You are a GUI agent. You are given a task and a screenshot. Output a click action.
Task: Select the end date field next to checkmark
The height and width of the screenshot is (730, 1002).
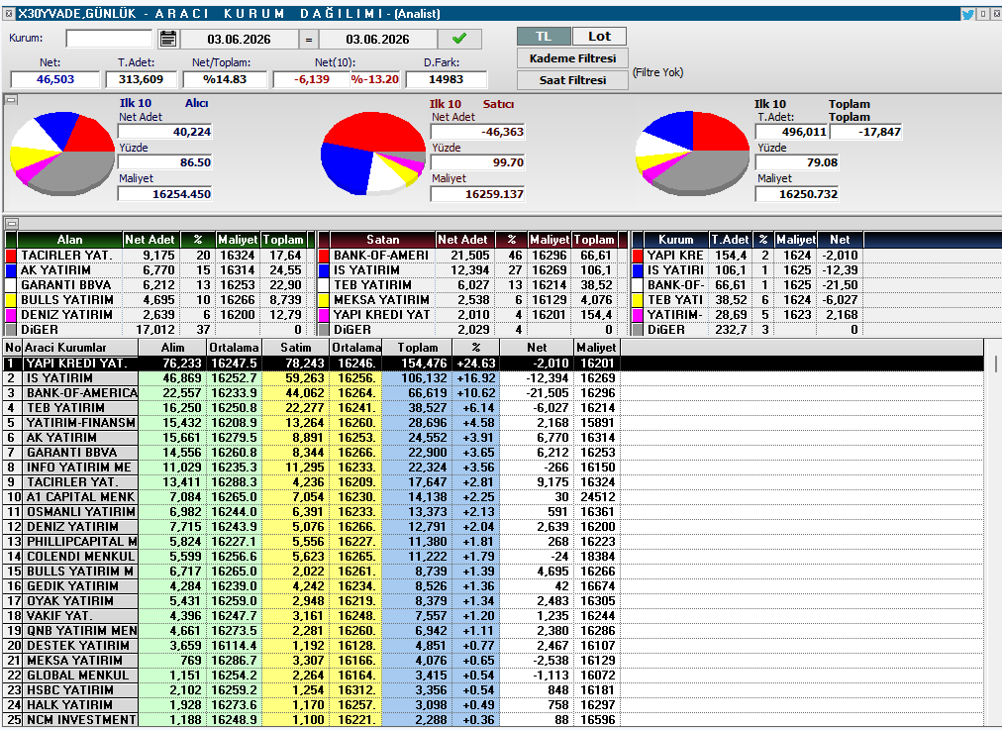coord(377,39)
